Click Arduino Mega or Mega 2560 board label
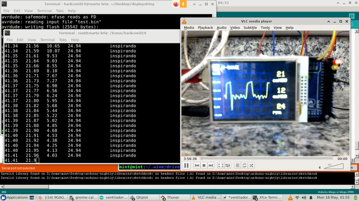Image resolution: width=359 pixels, height=201 pixels. 336,192
